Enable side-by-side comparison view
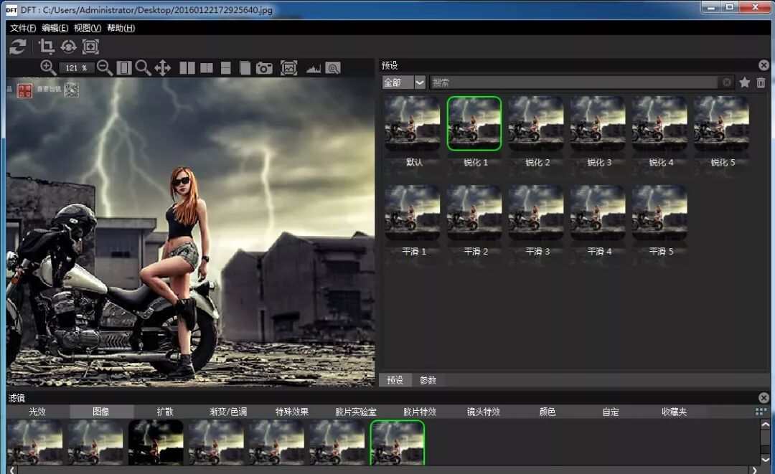Screen dimensions: 775x474 [x=187, y=67]
